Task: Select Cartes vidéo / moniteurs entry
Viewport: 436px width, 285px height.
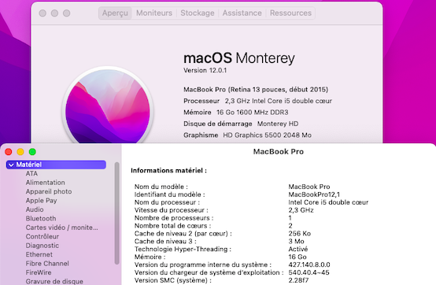Action: [61, 228]
